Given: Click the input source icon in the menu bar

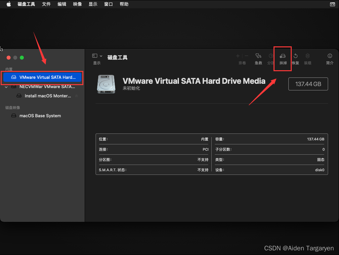Looking at the screenshot, I should point(332,4).
